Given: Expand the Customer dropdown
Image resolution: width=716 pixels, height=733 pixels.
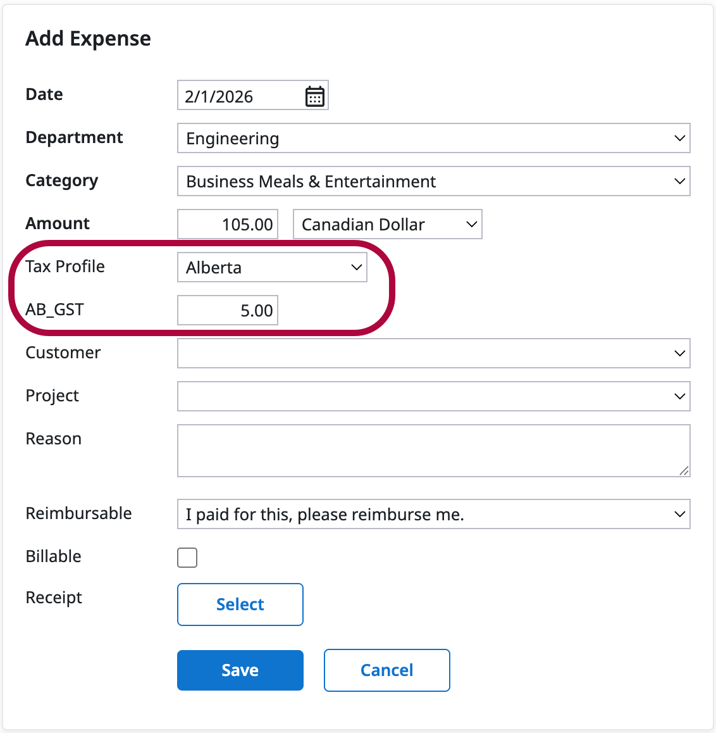Looking at the screenshot, I should point(433,353).
